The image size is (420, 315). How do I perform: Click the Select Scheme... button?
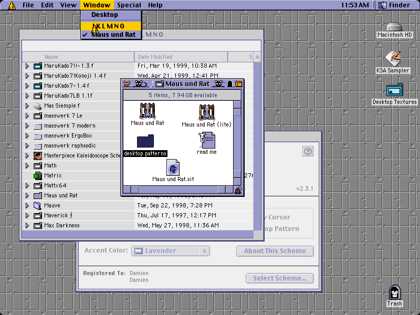[x=280, y=278]
